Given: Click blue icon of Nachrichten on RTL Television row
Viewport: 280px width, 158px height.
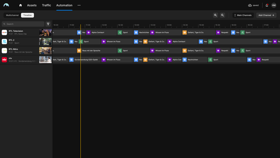Looking at the screenshot, I should point(136,32).
